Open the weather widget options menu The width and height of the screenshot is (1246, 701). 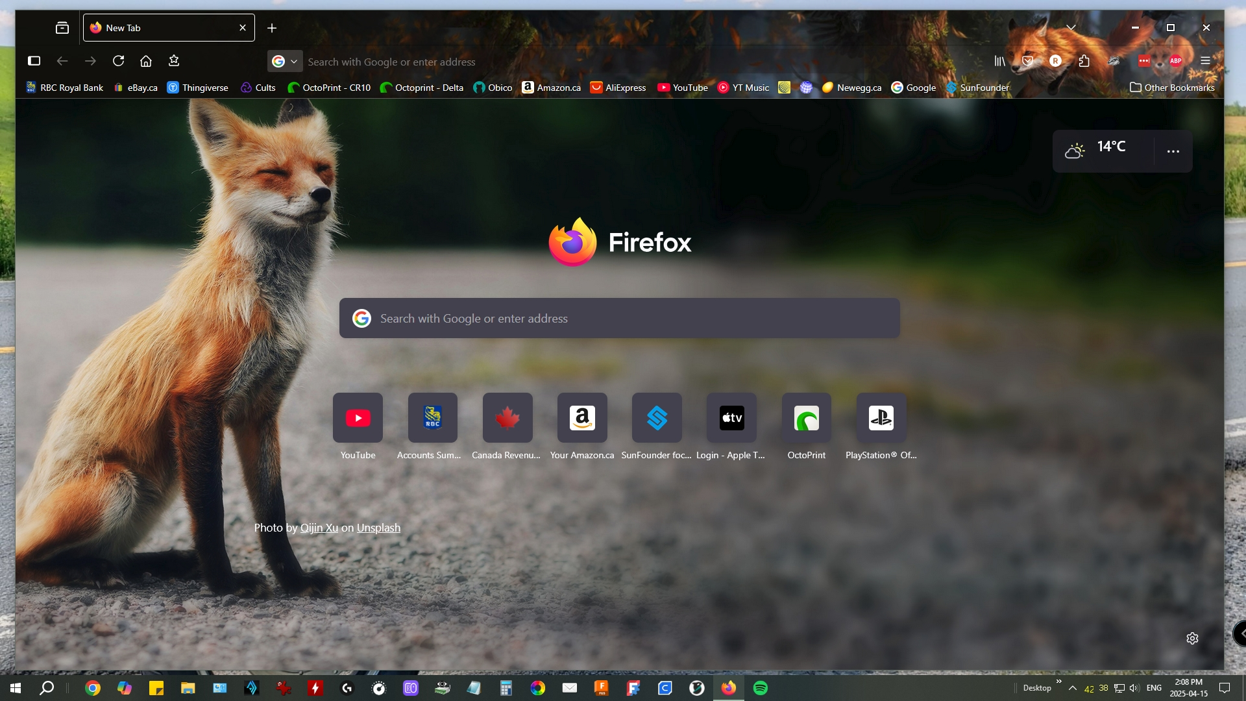[1173, 151]
